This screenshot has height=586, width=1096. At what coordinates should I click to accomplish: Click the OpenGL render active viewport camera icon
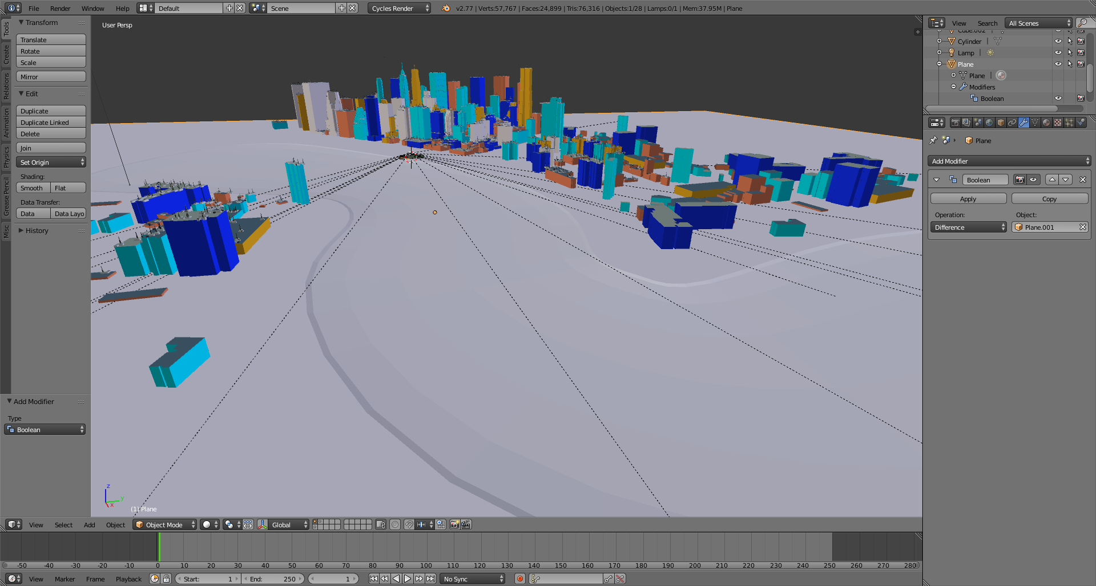coord(454,524)
